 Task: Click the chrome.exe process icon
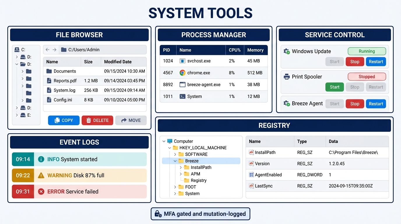tap(183, 73)
